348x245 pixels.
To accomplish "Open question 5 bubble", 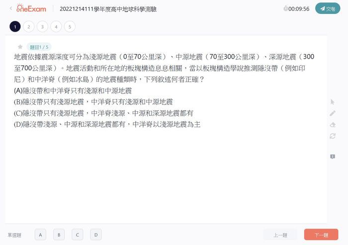I will coord(70,27).
